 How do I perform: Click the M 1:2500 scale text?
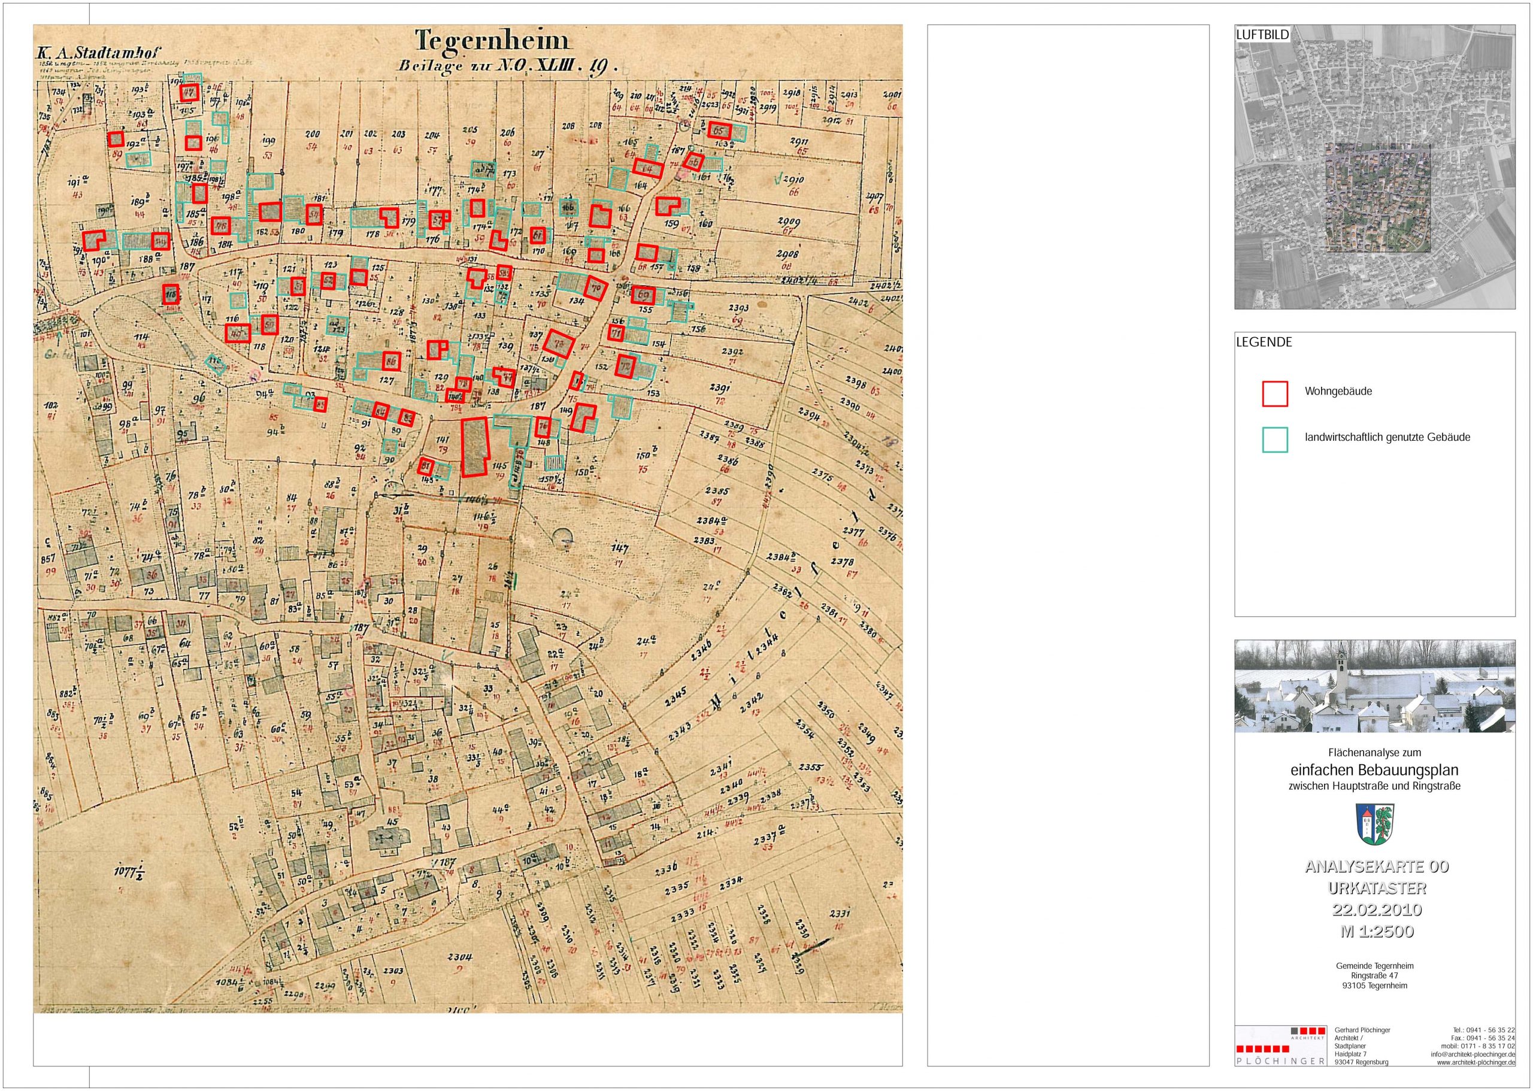pos(1377,932)
